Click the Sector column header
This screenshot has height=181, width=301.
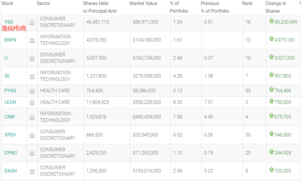[x=44, y=4]
